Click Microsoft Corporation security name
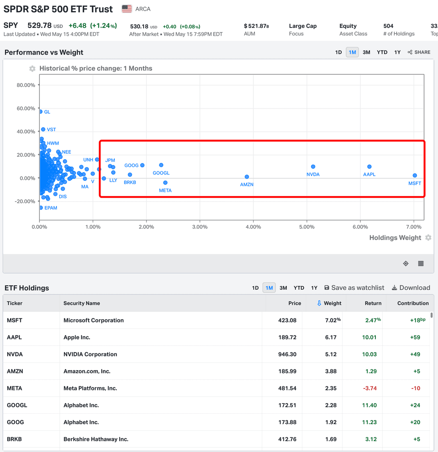This screenshot has width=438, height=452. click(x=94, y=320)
